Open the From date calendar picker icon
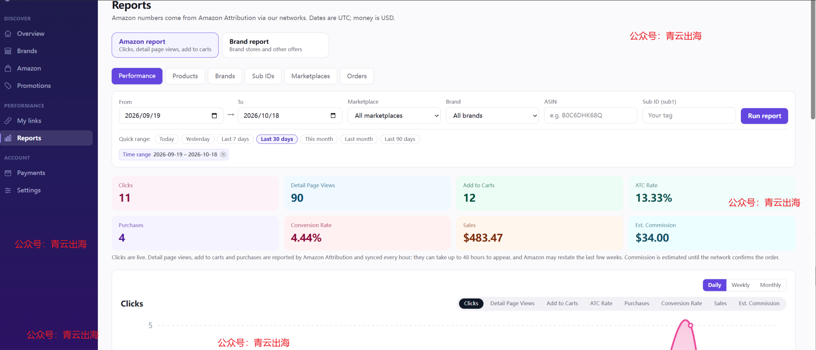Image resolution: width=816 pixels, height=350 pixels. tap(214, 115)
